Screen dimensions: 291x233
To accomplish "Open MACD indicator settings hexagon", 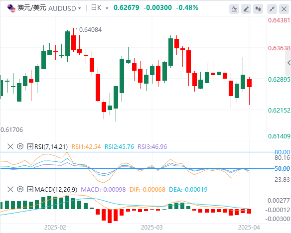I will click(20, 189).
